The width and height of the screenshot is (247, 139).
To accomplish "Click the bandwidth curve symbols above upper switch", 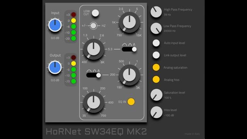I will [129, 45].
